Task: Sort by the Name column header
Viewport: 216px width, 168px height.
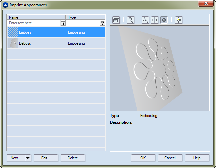Action: (x=36, y=17)
